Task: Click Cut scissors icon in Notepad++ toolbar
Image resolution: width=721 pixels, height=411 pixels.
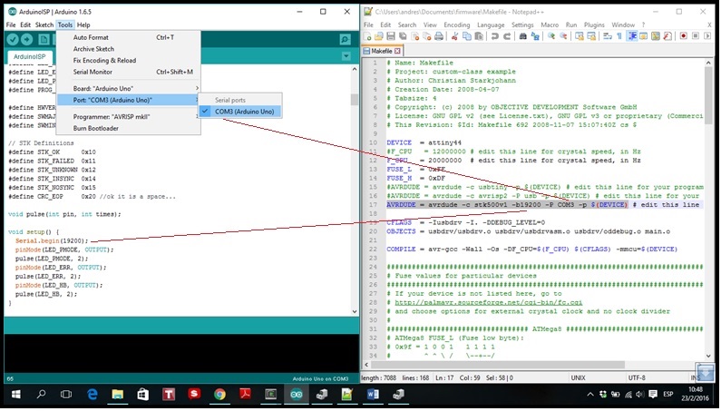Action: 454,36
